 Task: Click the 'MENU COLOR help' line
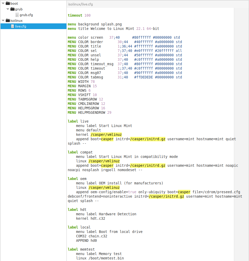125,59
